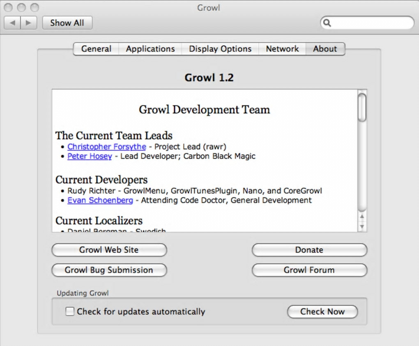Viewport: 419px width, 346px height.
Task: Show All preference panes
Action: tap(67, 23)
